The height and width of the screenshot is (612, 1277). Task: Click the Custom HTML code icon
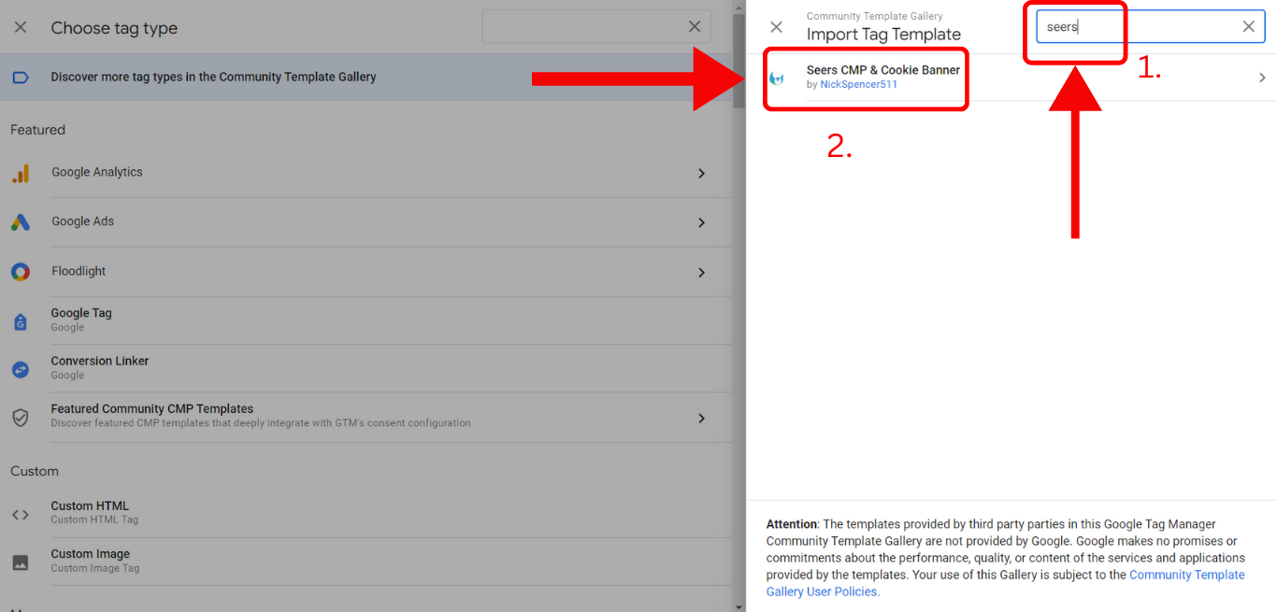coord(21,514)
